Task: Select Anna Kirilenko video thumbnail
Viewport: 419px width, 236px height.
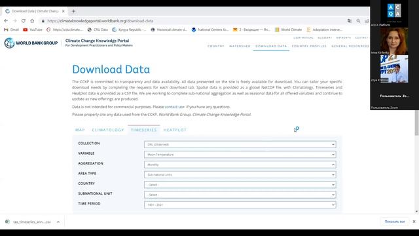Action: pyautogui.click(x=394, y=41)
